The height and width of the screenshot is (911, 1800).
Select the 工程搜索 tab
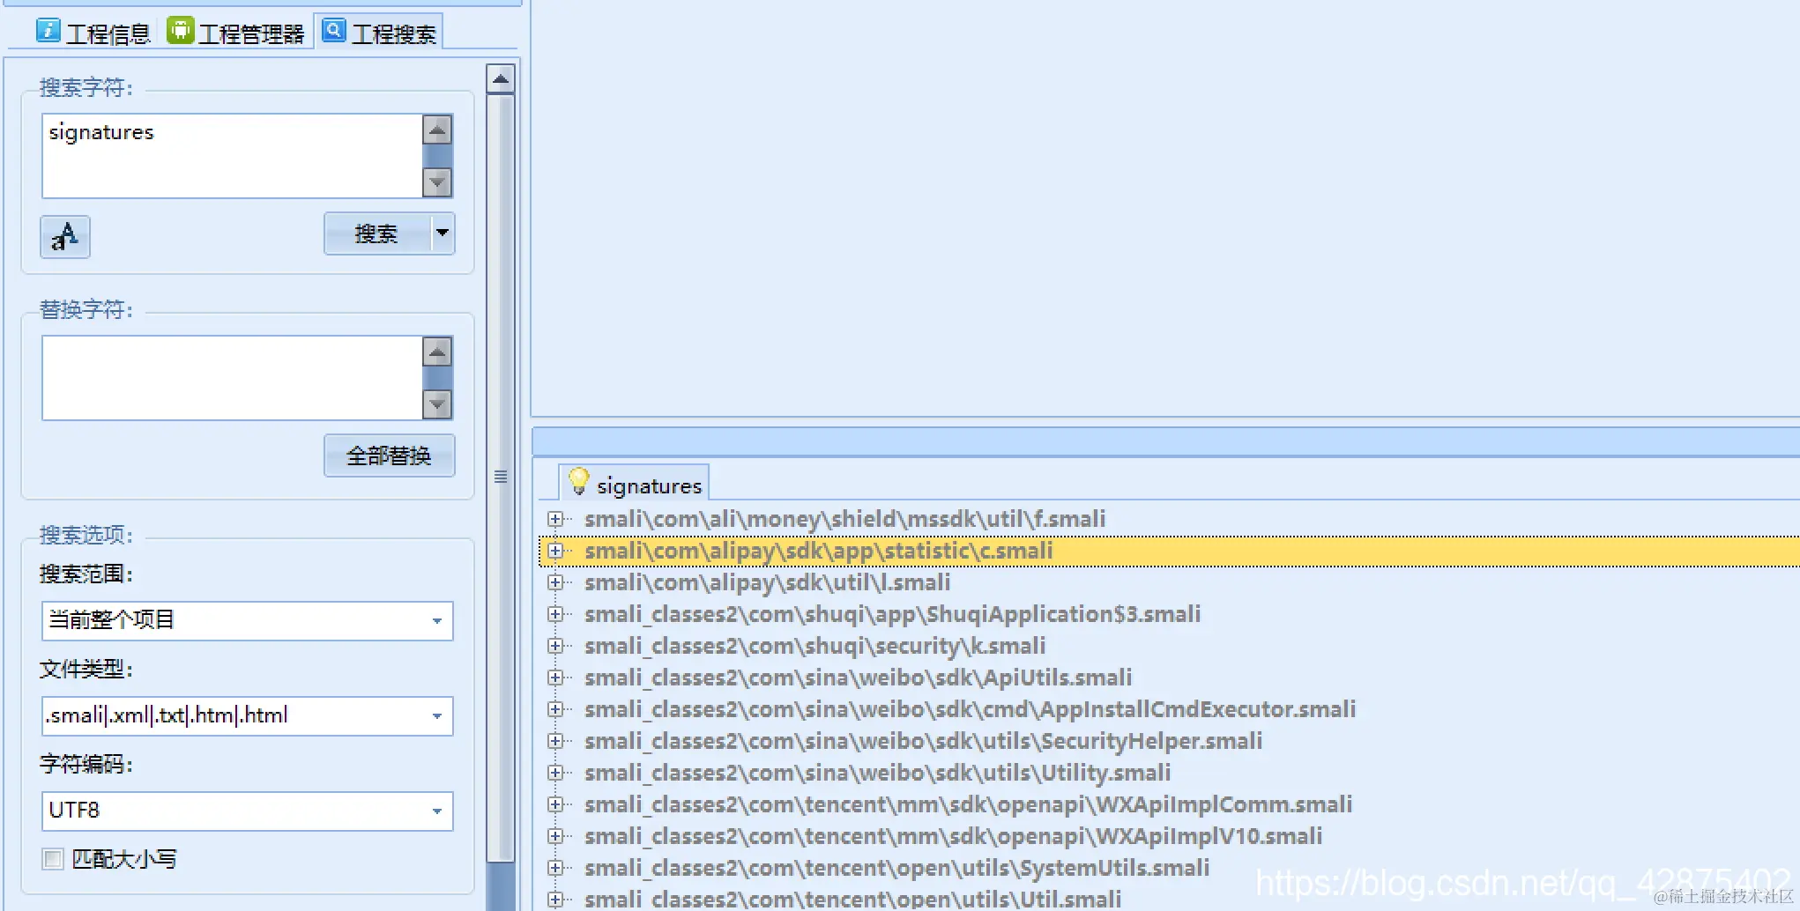point(379,33)
